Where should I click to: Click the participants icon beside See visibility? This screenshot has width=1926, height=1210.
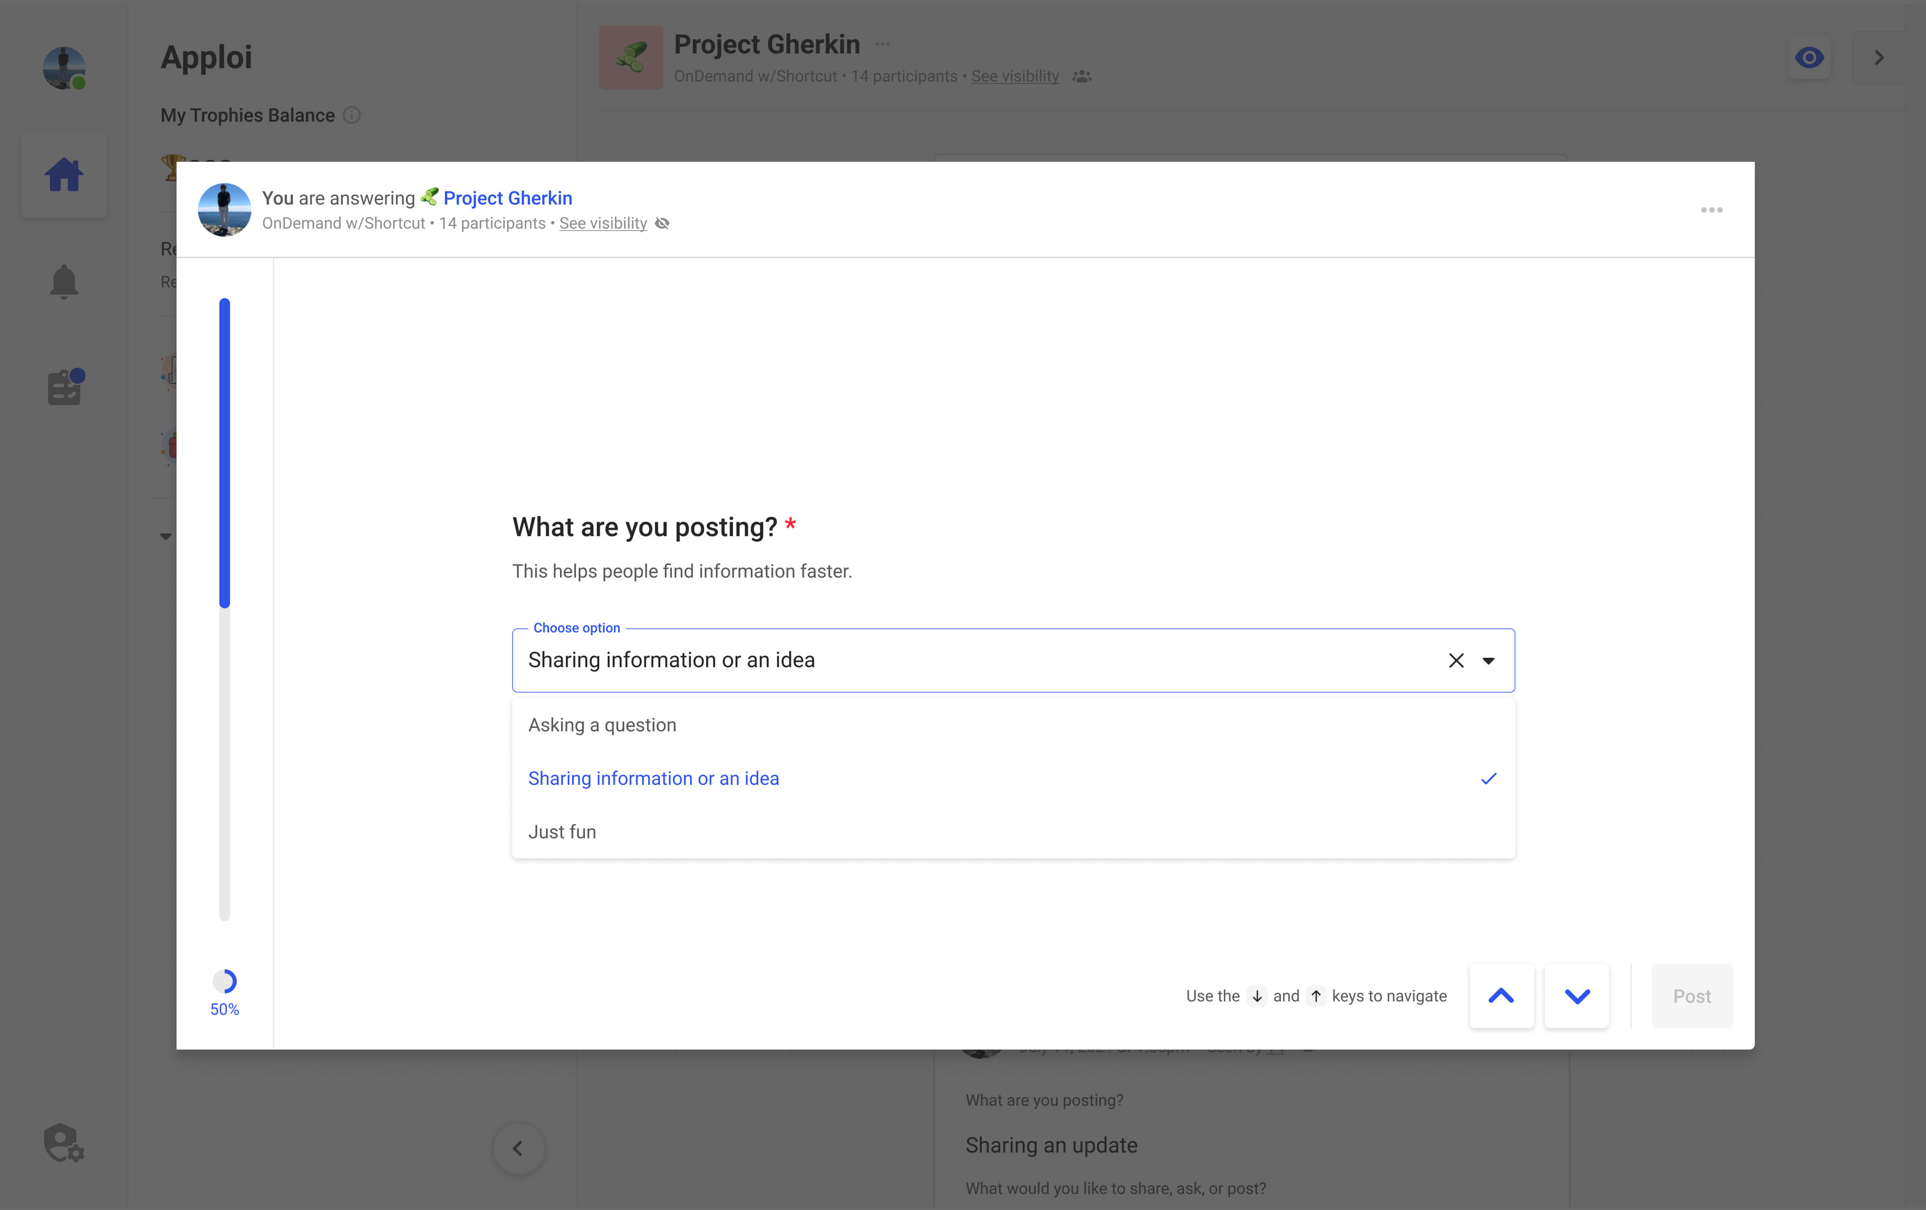coord(1082,76)
